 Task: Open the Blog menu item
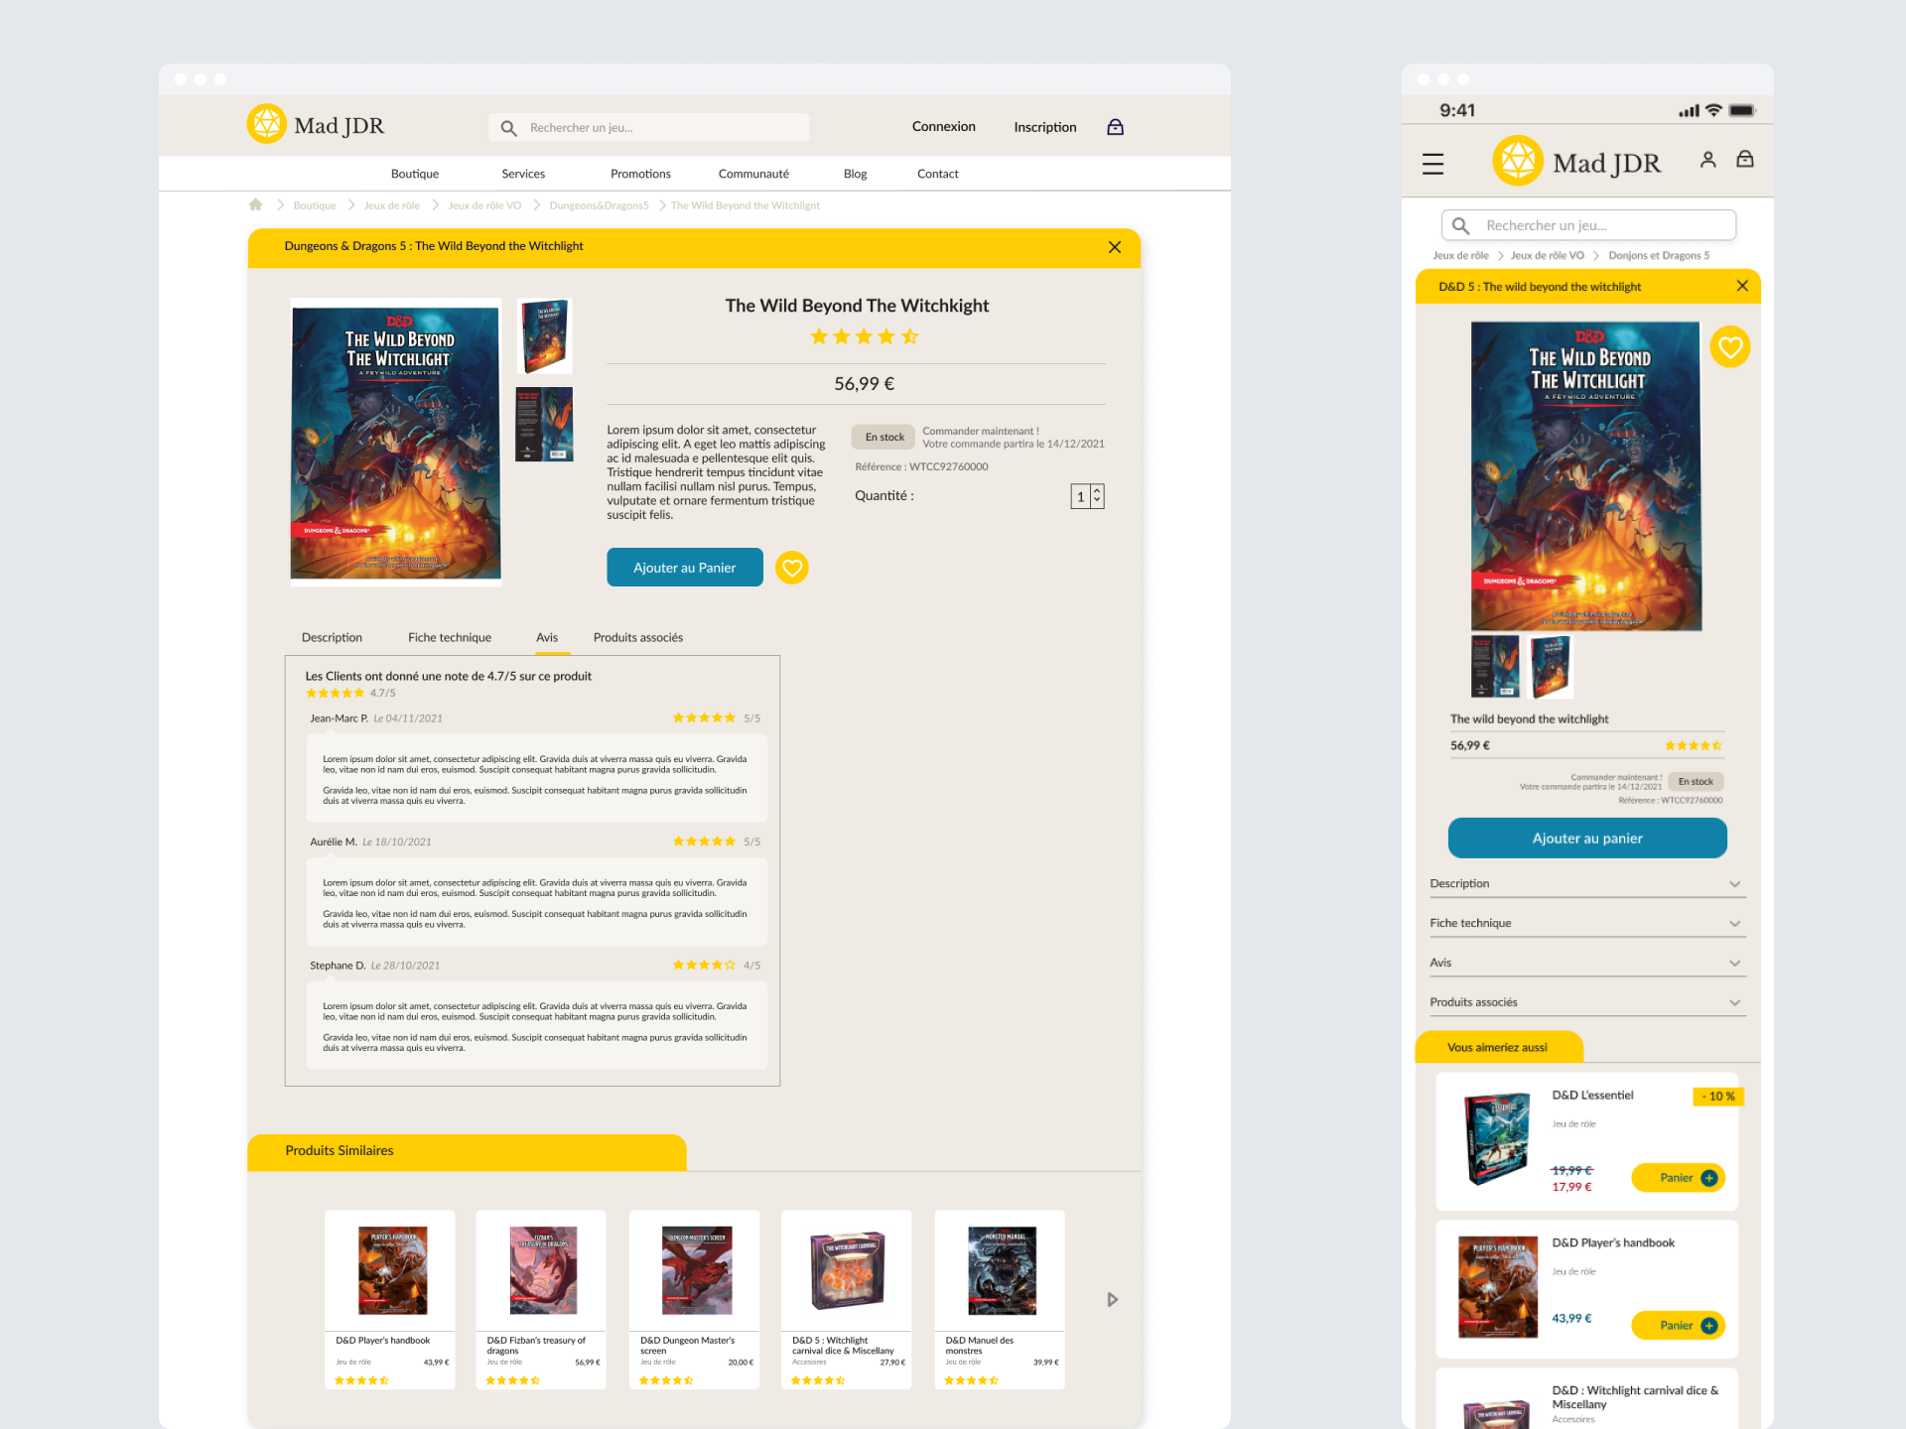(x=855, y=174)
